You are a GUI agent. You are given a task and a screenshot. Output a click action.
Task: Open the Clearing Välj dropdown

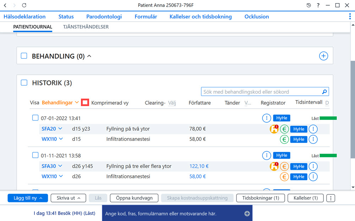[x=172, y=103]
